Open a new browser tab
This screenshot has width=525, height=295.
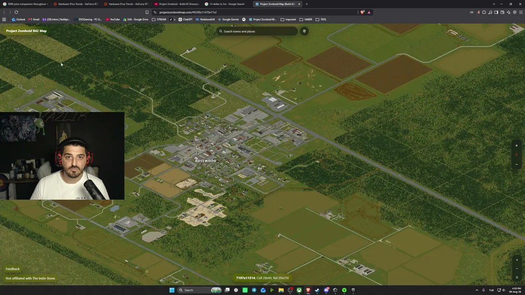307,4
